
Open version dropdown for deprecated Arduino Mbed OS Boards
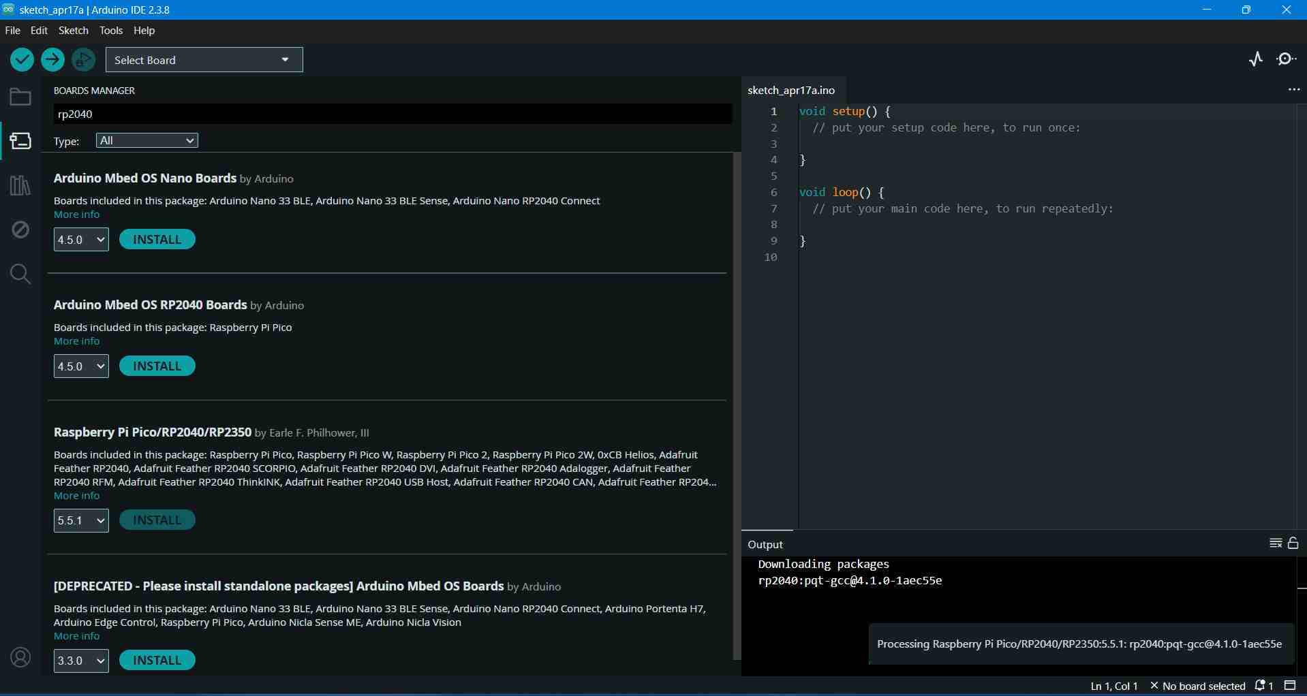point(81,661)
